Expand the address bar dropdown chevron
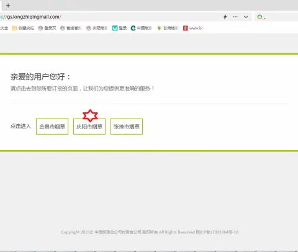Screen dimensions: 298x252 pos(246,17)
